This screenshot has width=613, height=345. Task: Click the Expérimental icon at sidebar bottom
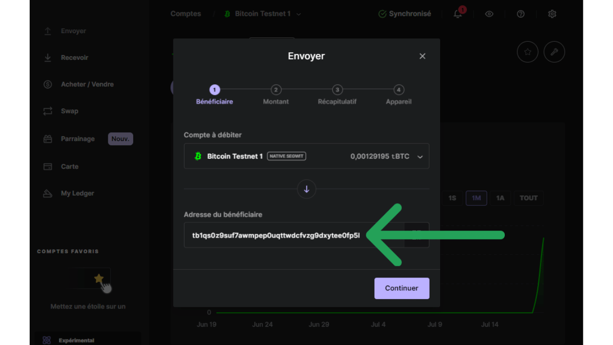click(46, 340)
